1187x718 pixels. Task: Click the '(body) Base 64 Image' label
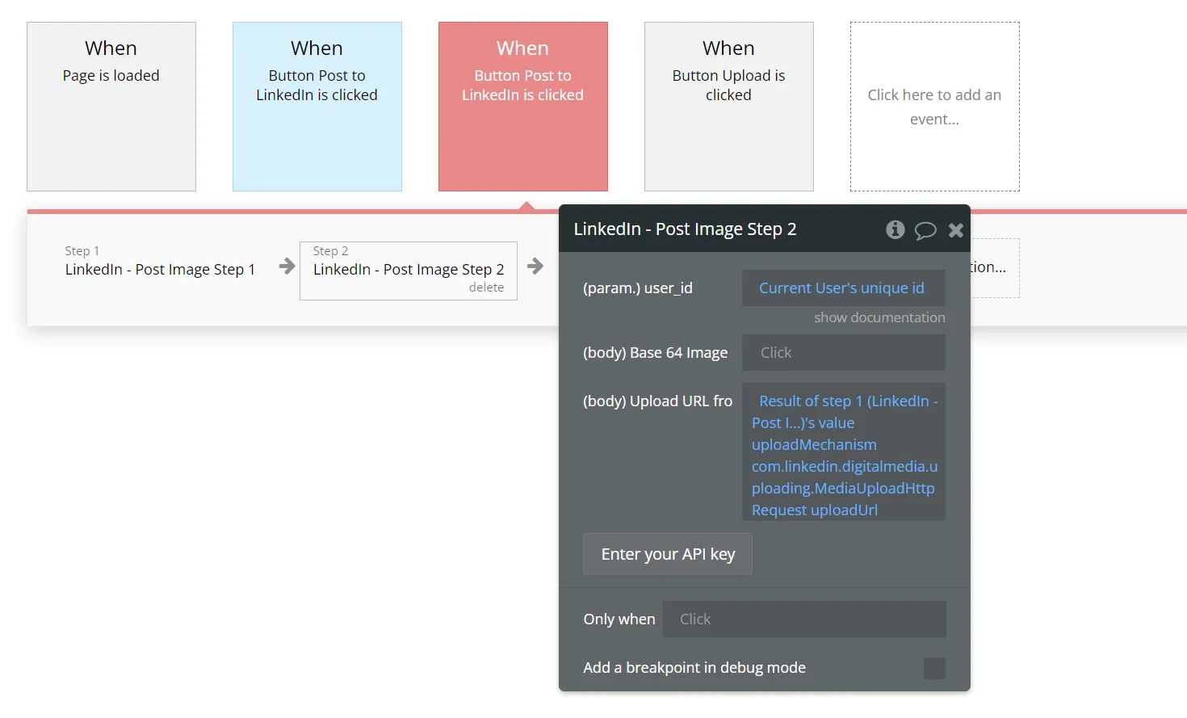coord(655,353)
